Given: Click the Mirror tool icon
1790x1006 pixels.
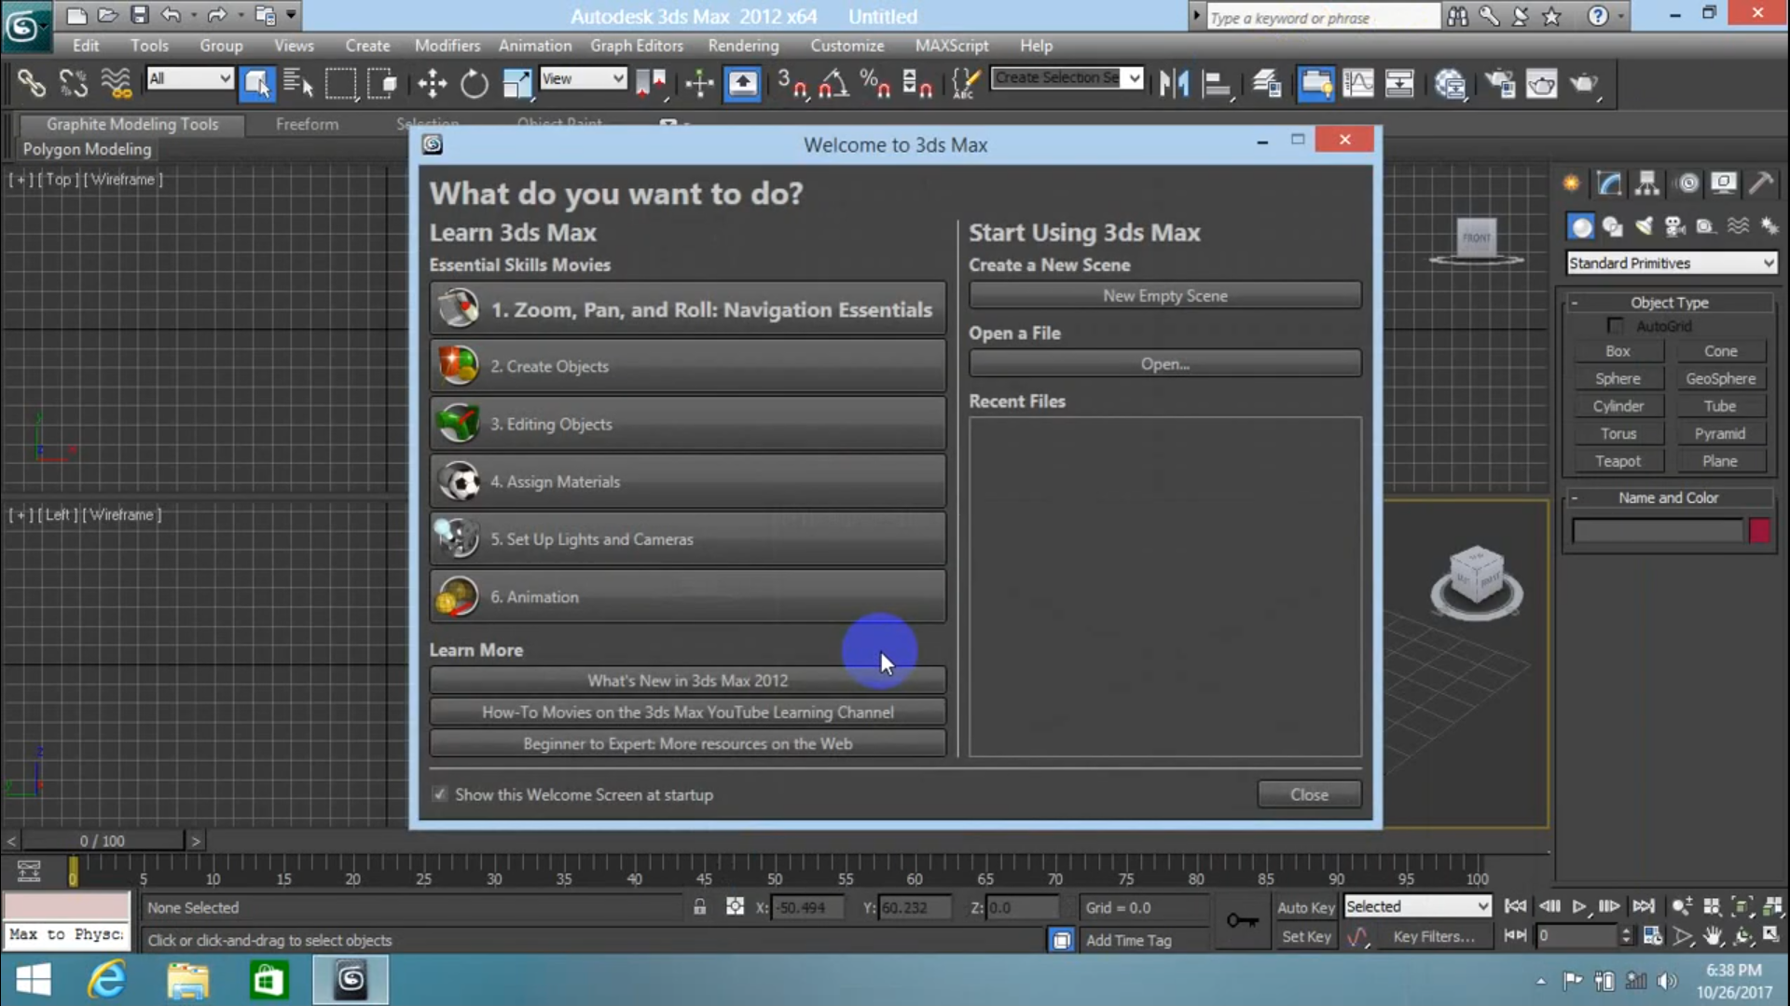Looking at the screenshot, I should pos(1174,84).
